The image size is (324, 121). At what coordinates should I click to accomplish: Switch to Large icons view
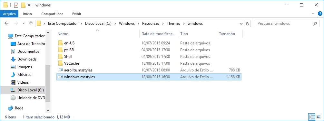click(x=319, y=117)
